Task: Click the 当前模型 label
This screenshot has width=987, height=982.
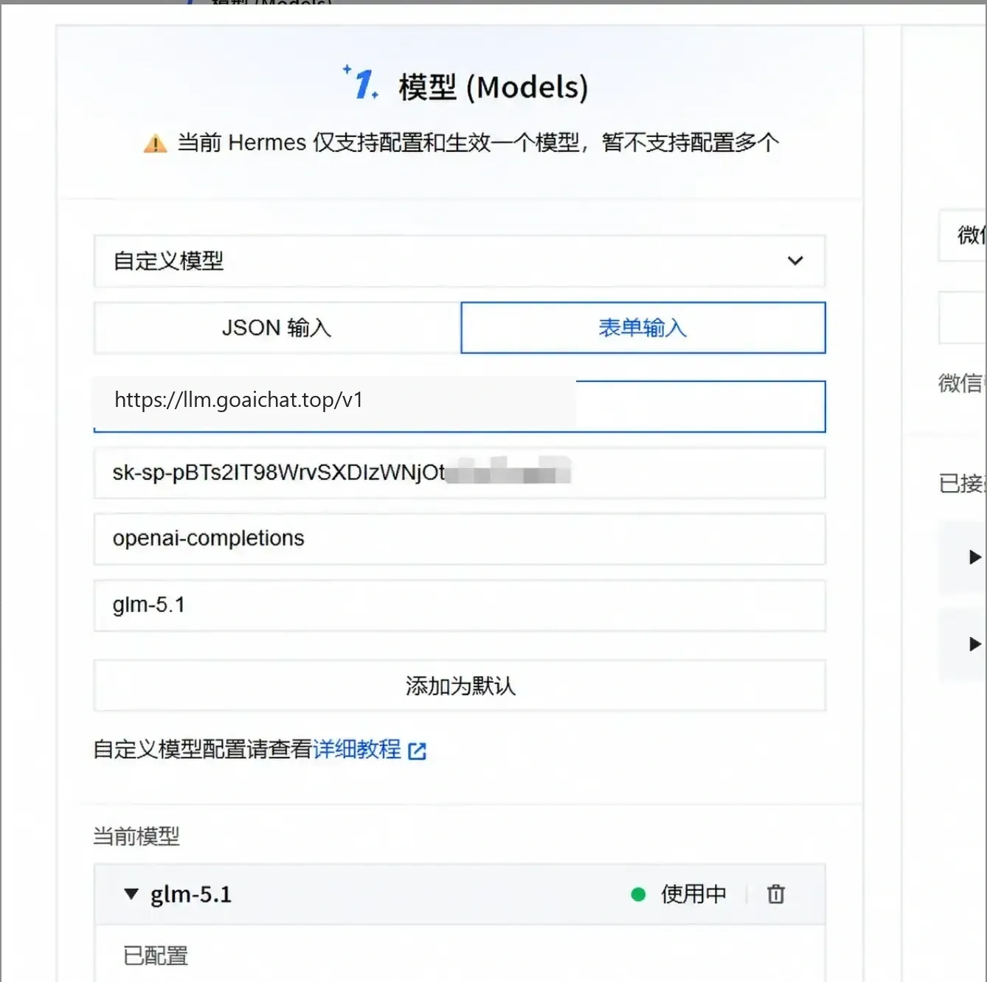Action: tap(136, 836)
